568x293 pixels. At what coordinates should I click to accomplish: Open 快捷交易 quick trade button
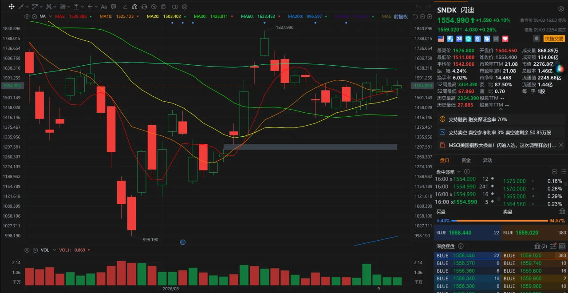pos(554,39)
